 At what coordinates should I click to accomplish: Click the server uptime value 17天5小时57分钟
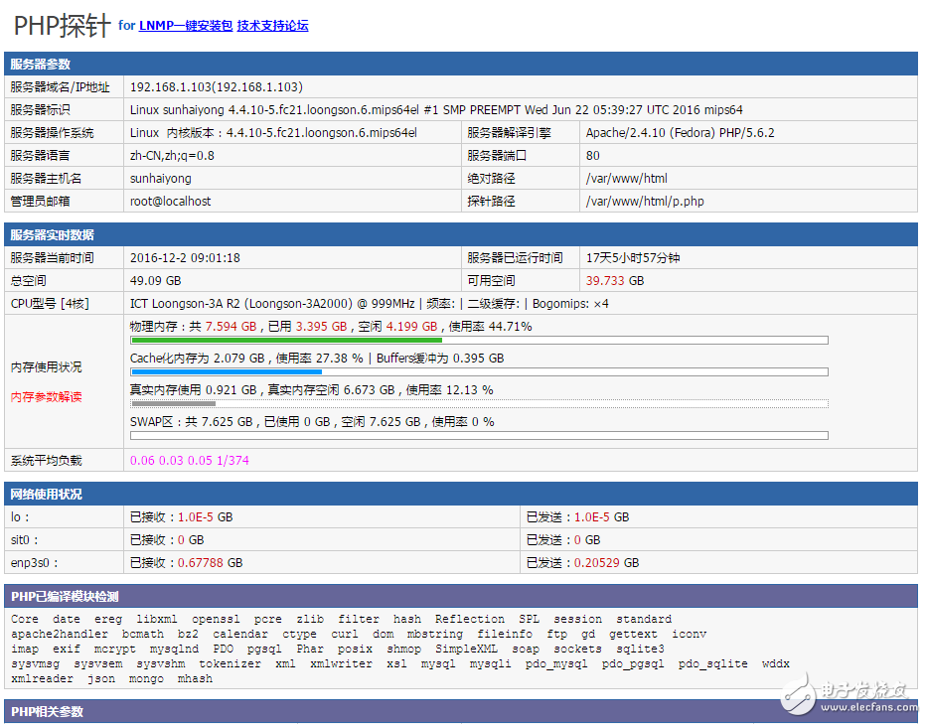(633, 258)
